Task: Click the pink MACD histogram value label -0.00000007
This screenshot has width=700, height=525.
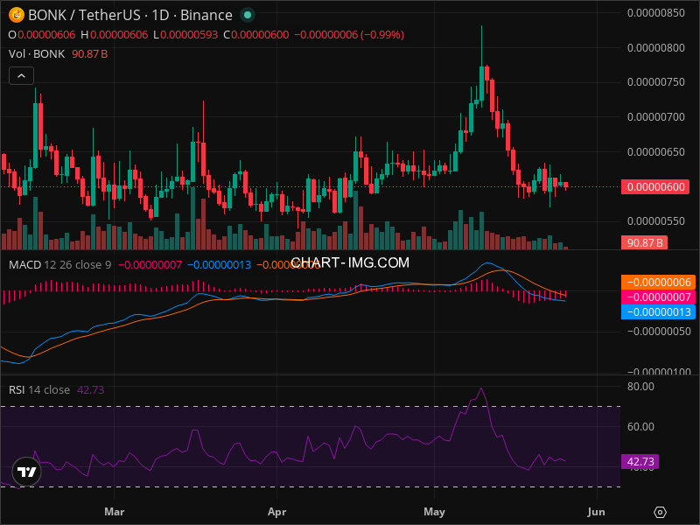Action: [x=658, y=297]
